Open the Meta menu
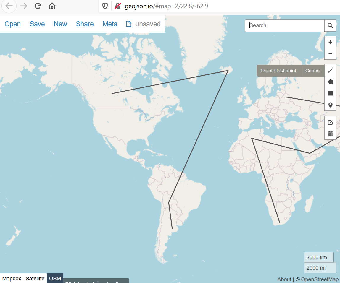This screenshot has height=283, width=340. [x=110, y=24]
